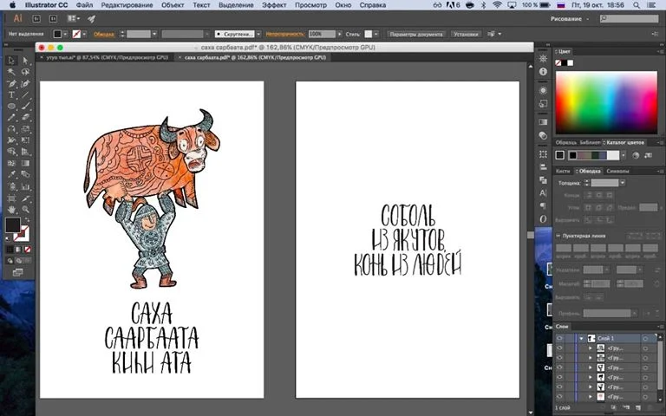This screenshot has width=666, height=416.
Task: Select the Free Transform tool
Action: point(25,140)
